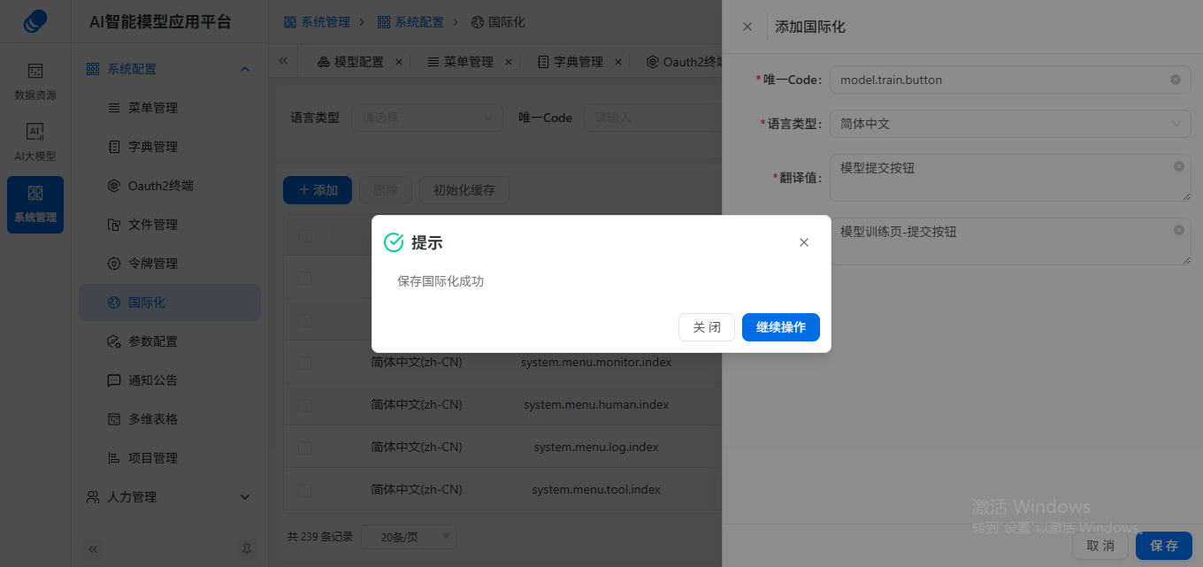1203x567 pixels.
Task: Click the textarea with 模型训练页-提交按钮
Action: pyautogui.click(x=1010, y=241)
